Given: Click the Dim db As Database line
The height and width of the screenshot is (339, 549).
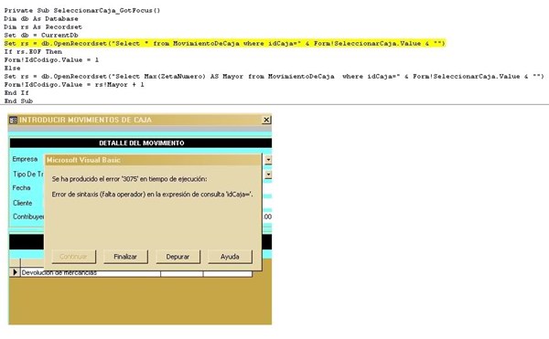Looking at the screenshot, I should pyautogui.click(x=41, y=19).
